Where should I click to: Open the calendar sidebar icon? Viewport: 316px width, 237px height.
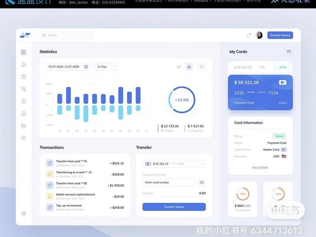click(x=24, y=126)
